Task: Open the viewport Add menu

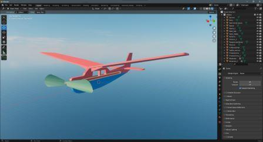Action: point(36,8)
